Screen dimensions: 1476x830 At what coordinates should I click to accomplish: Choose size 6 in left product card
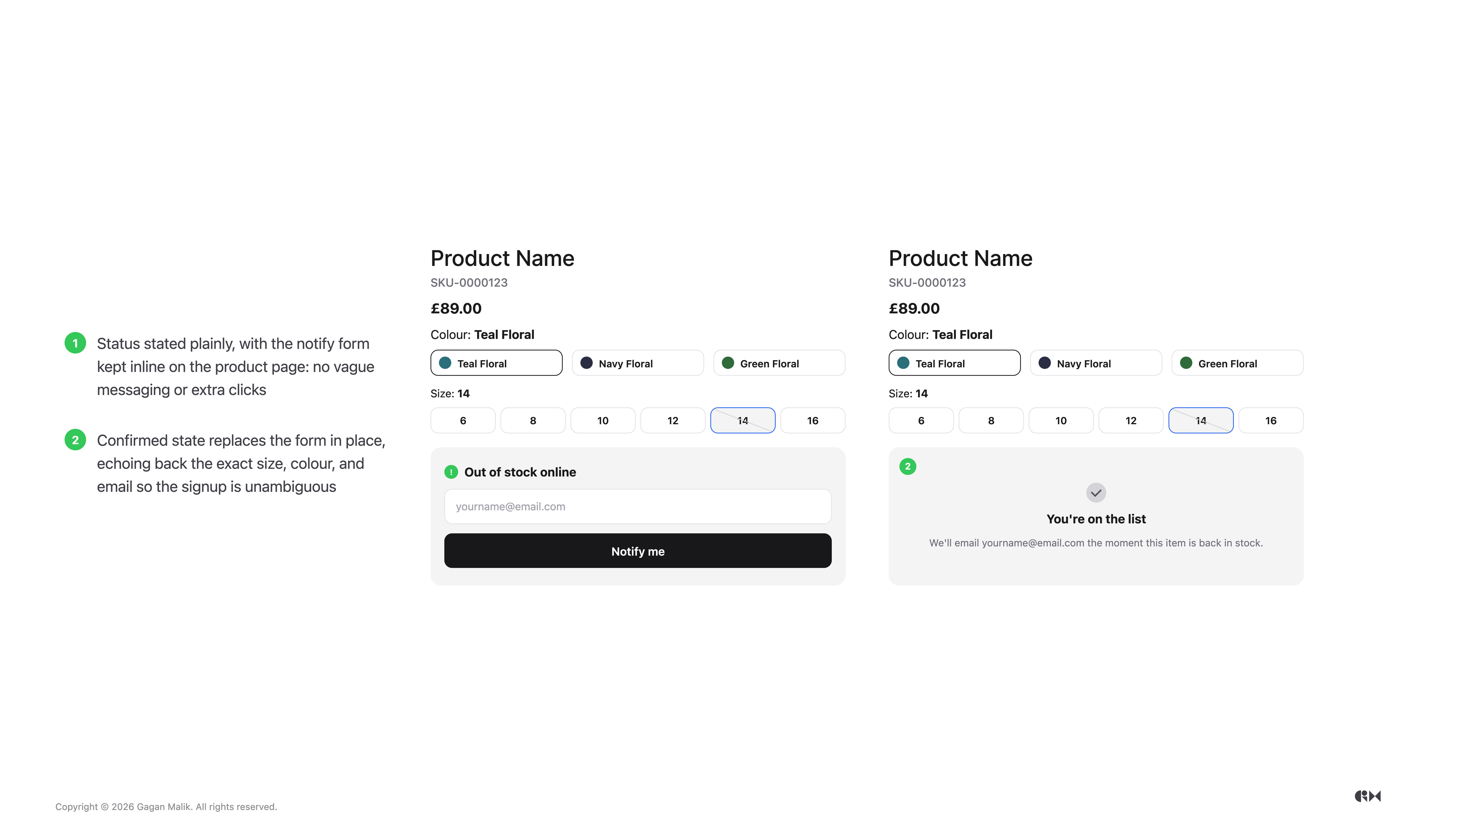pyautogui.click(x=463, y=420)
